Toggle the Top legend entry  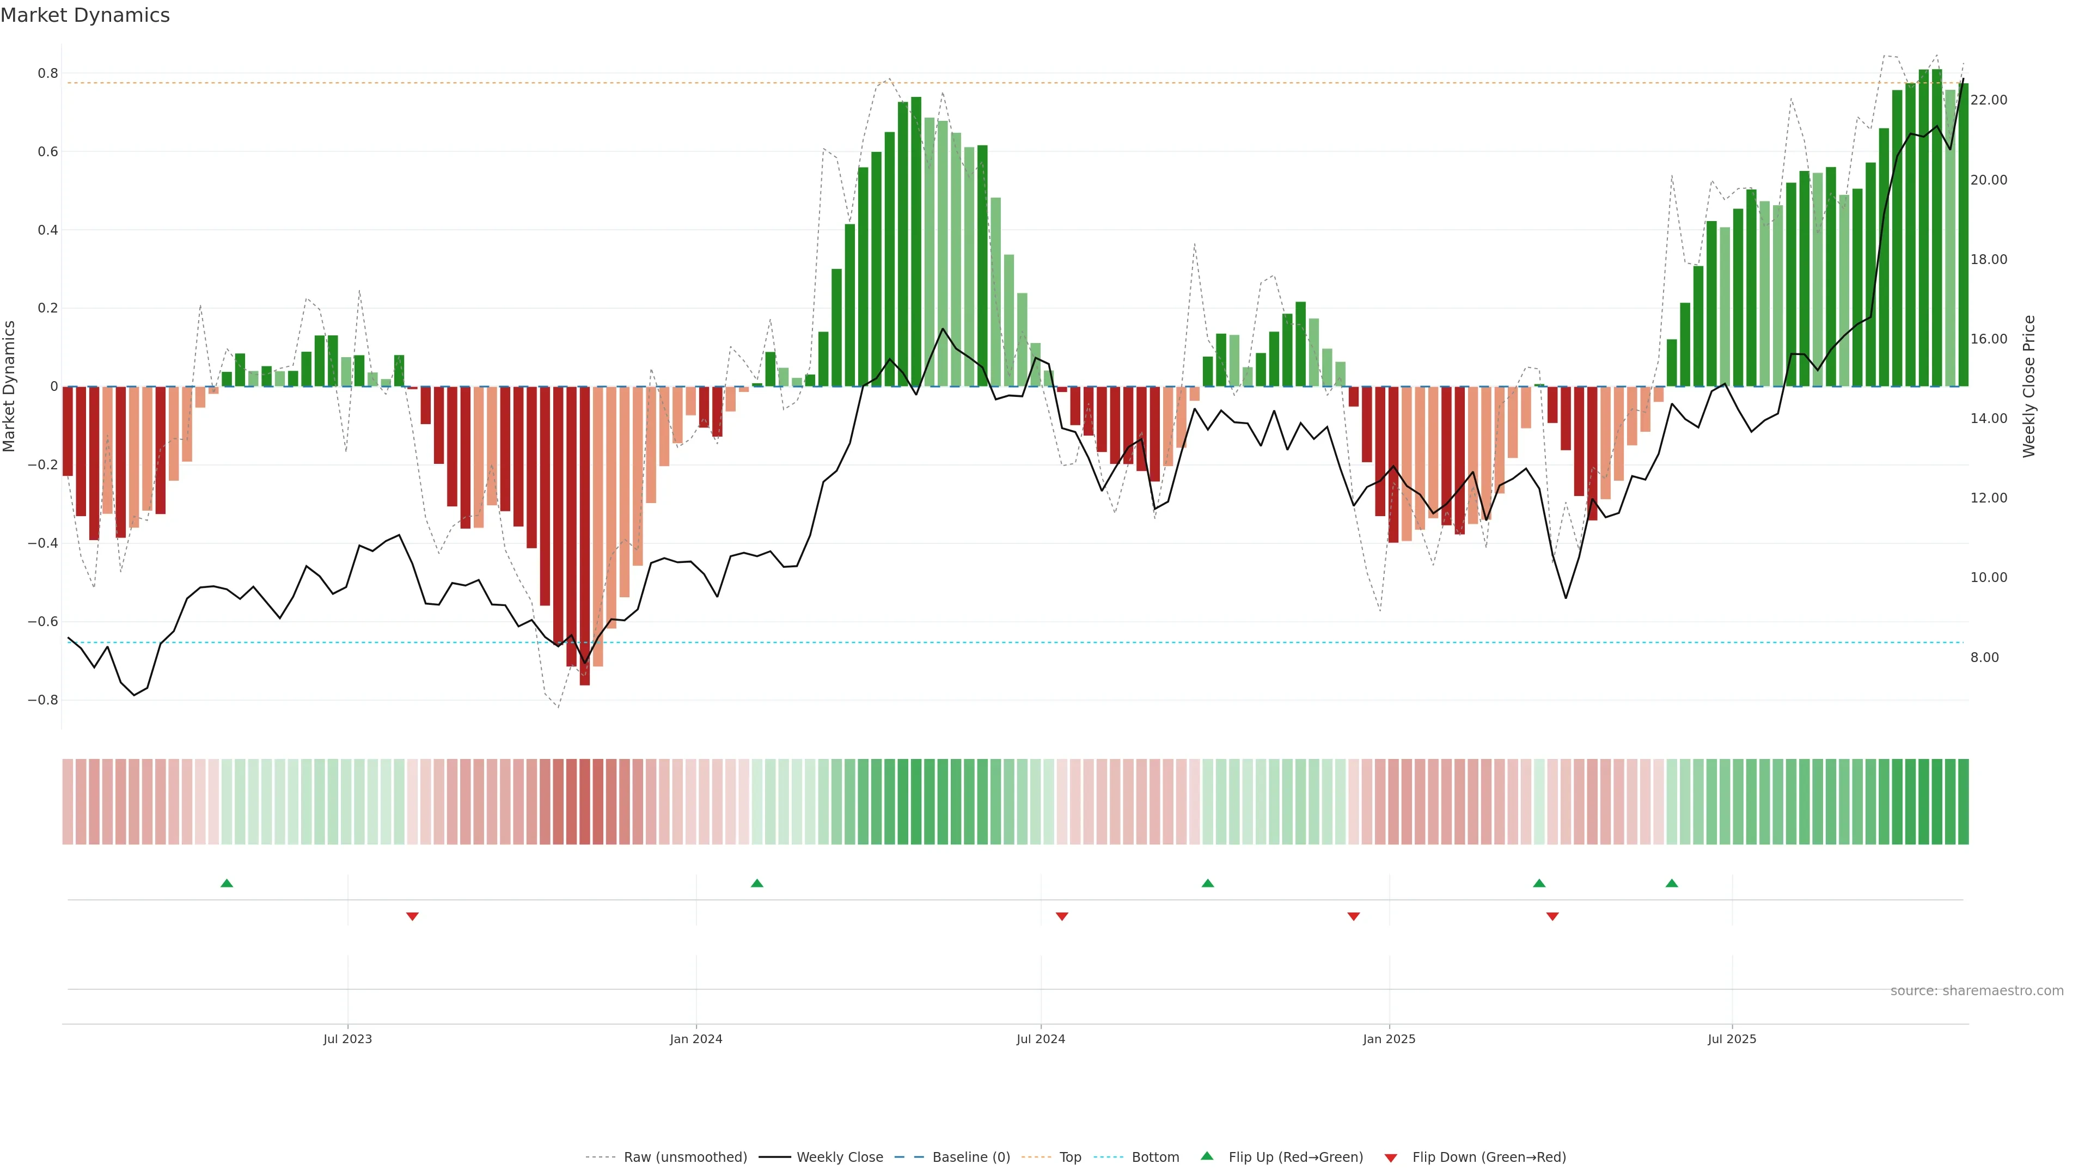pyautogui.click(x=1070, y=1157)
